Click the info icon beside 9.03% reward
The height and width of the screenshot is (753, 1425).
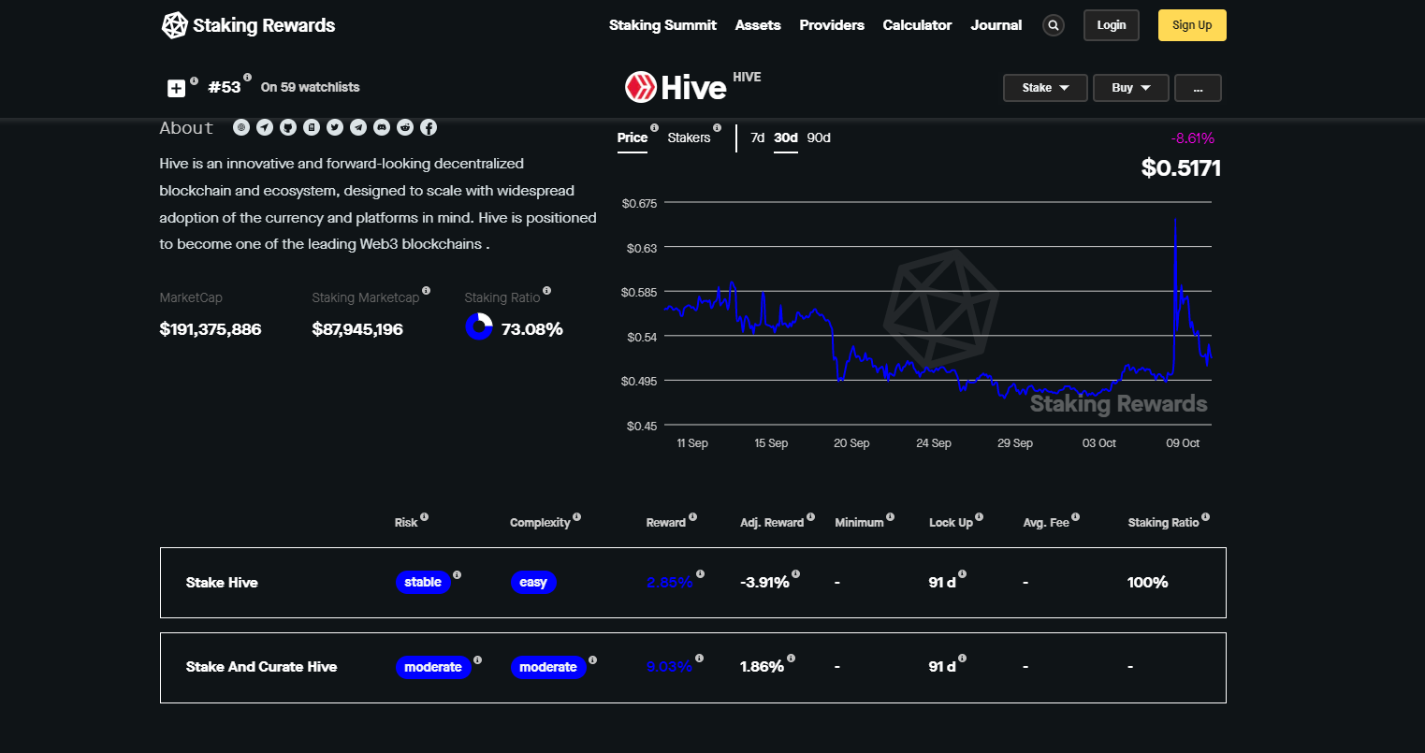tap(699, 659)
